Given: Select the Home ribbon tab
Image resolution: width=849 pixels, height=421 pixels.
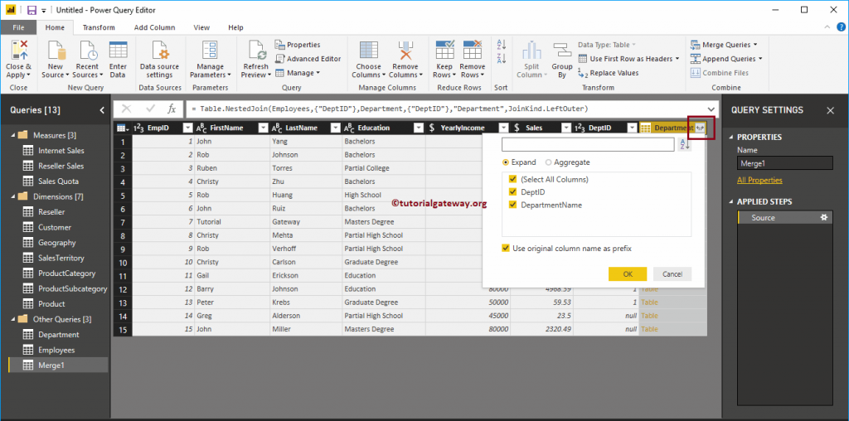Looking at the screenshot, I should (x=55, y=27).
